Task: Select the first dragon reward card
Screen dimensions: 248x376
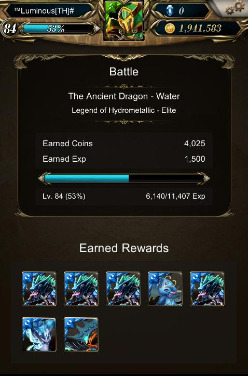Action: coord(39,289)
